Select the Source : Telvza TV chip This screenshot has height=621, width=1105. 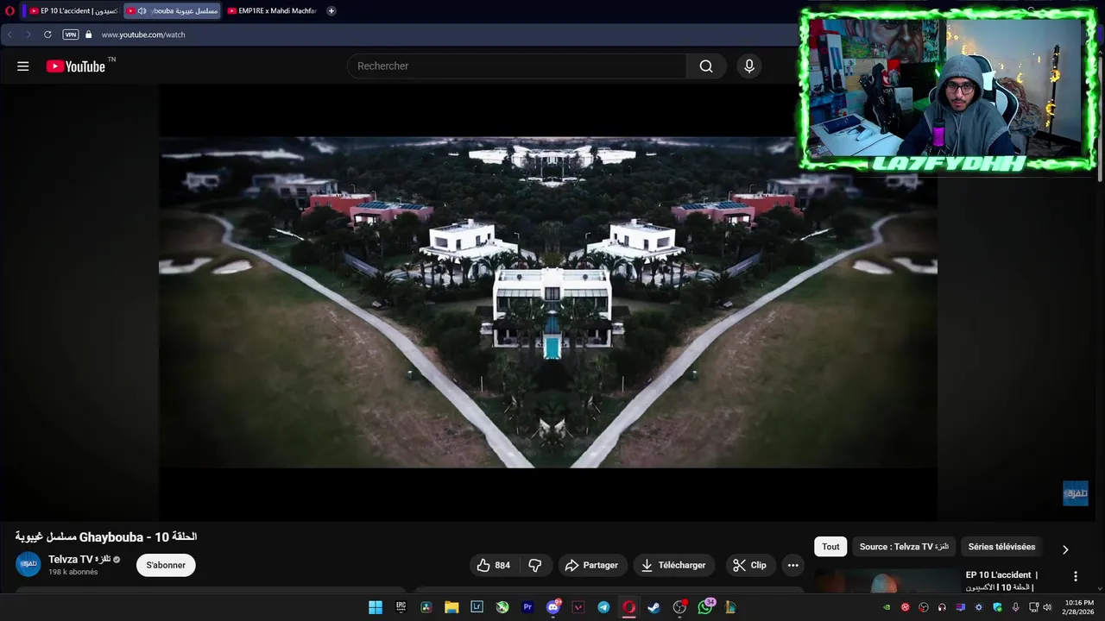pos(904,547)
